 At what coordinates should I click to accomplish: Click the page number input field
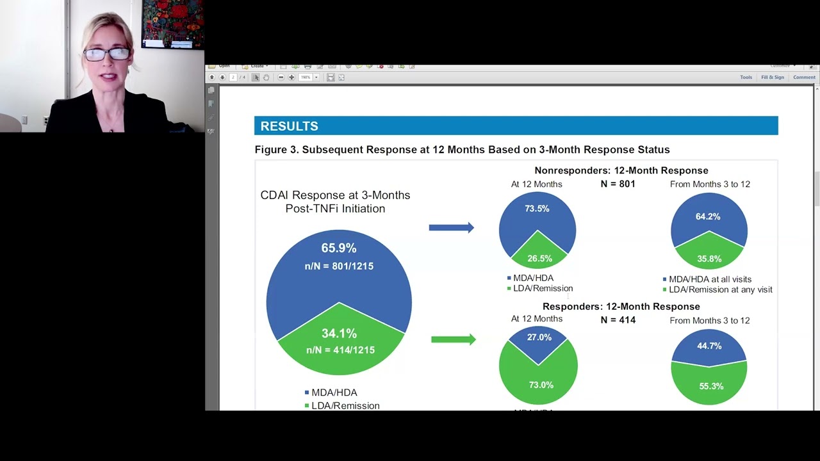pyautogui.click(x=234, y=77)
